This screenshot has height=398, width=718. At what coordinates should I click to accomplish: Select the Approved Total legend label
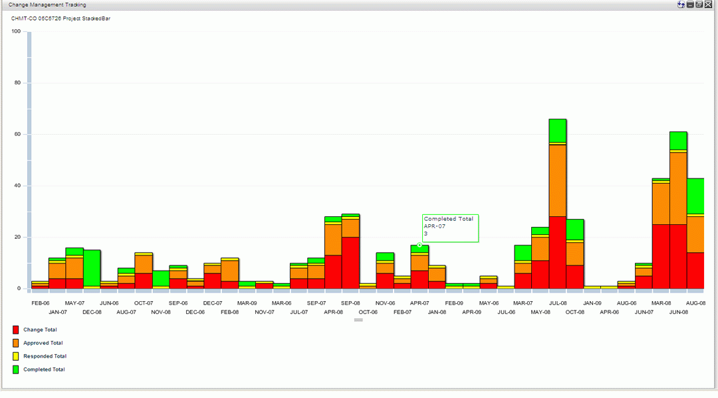pos(43,343)
